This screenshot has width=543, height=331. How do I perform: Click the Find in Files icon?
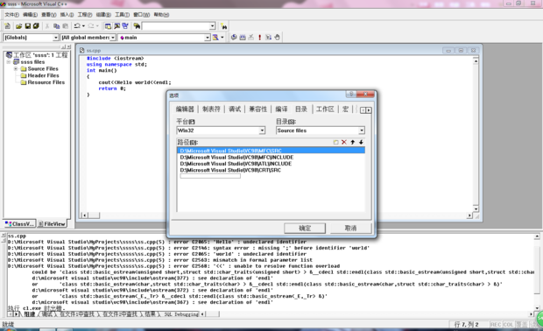pos(137,26)
